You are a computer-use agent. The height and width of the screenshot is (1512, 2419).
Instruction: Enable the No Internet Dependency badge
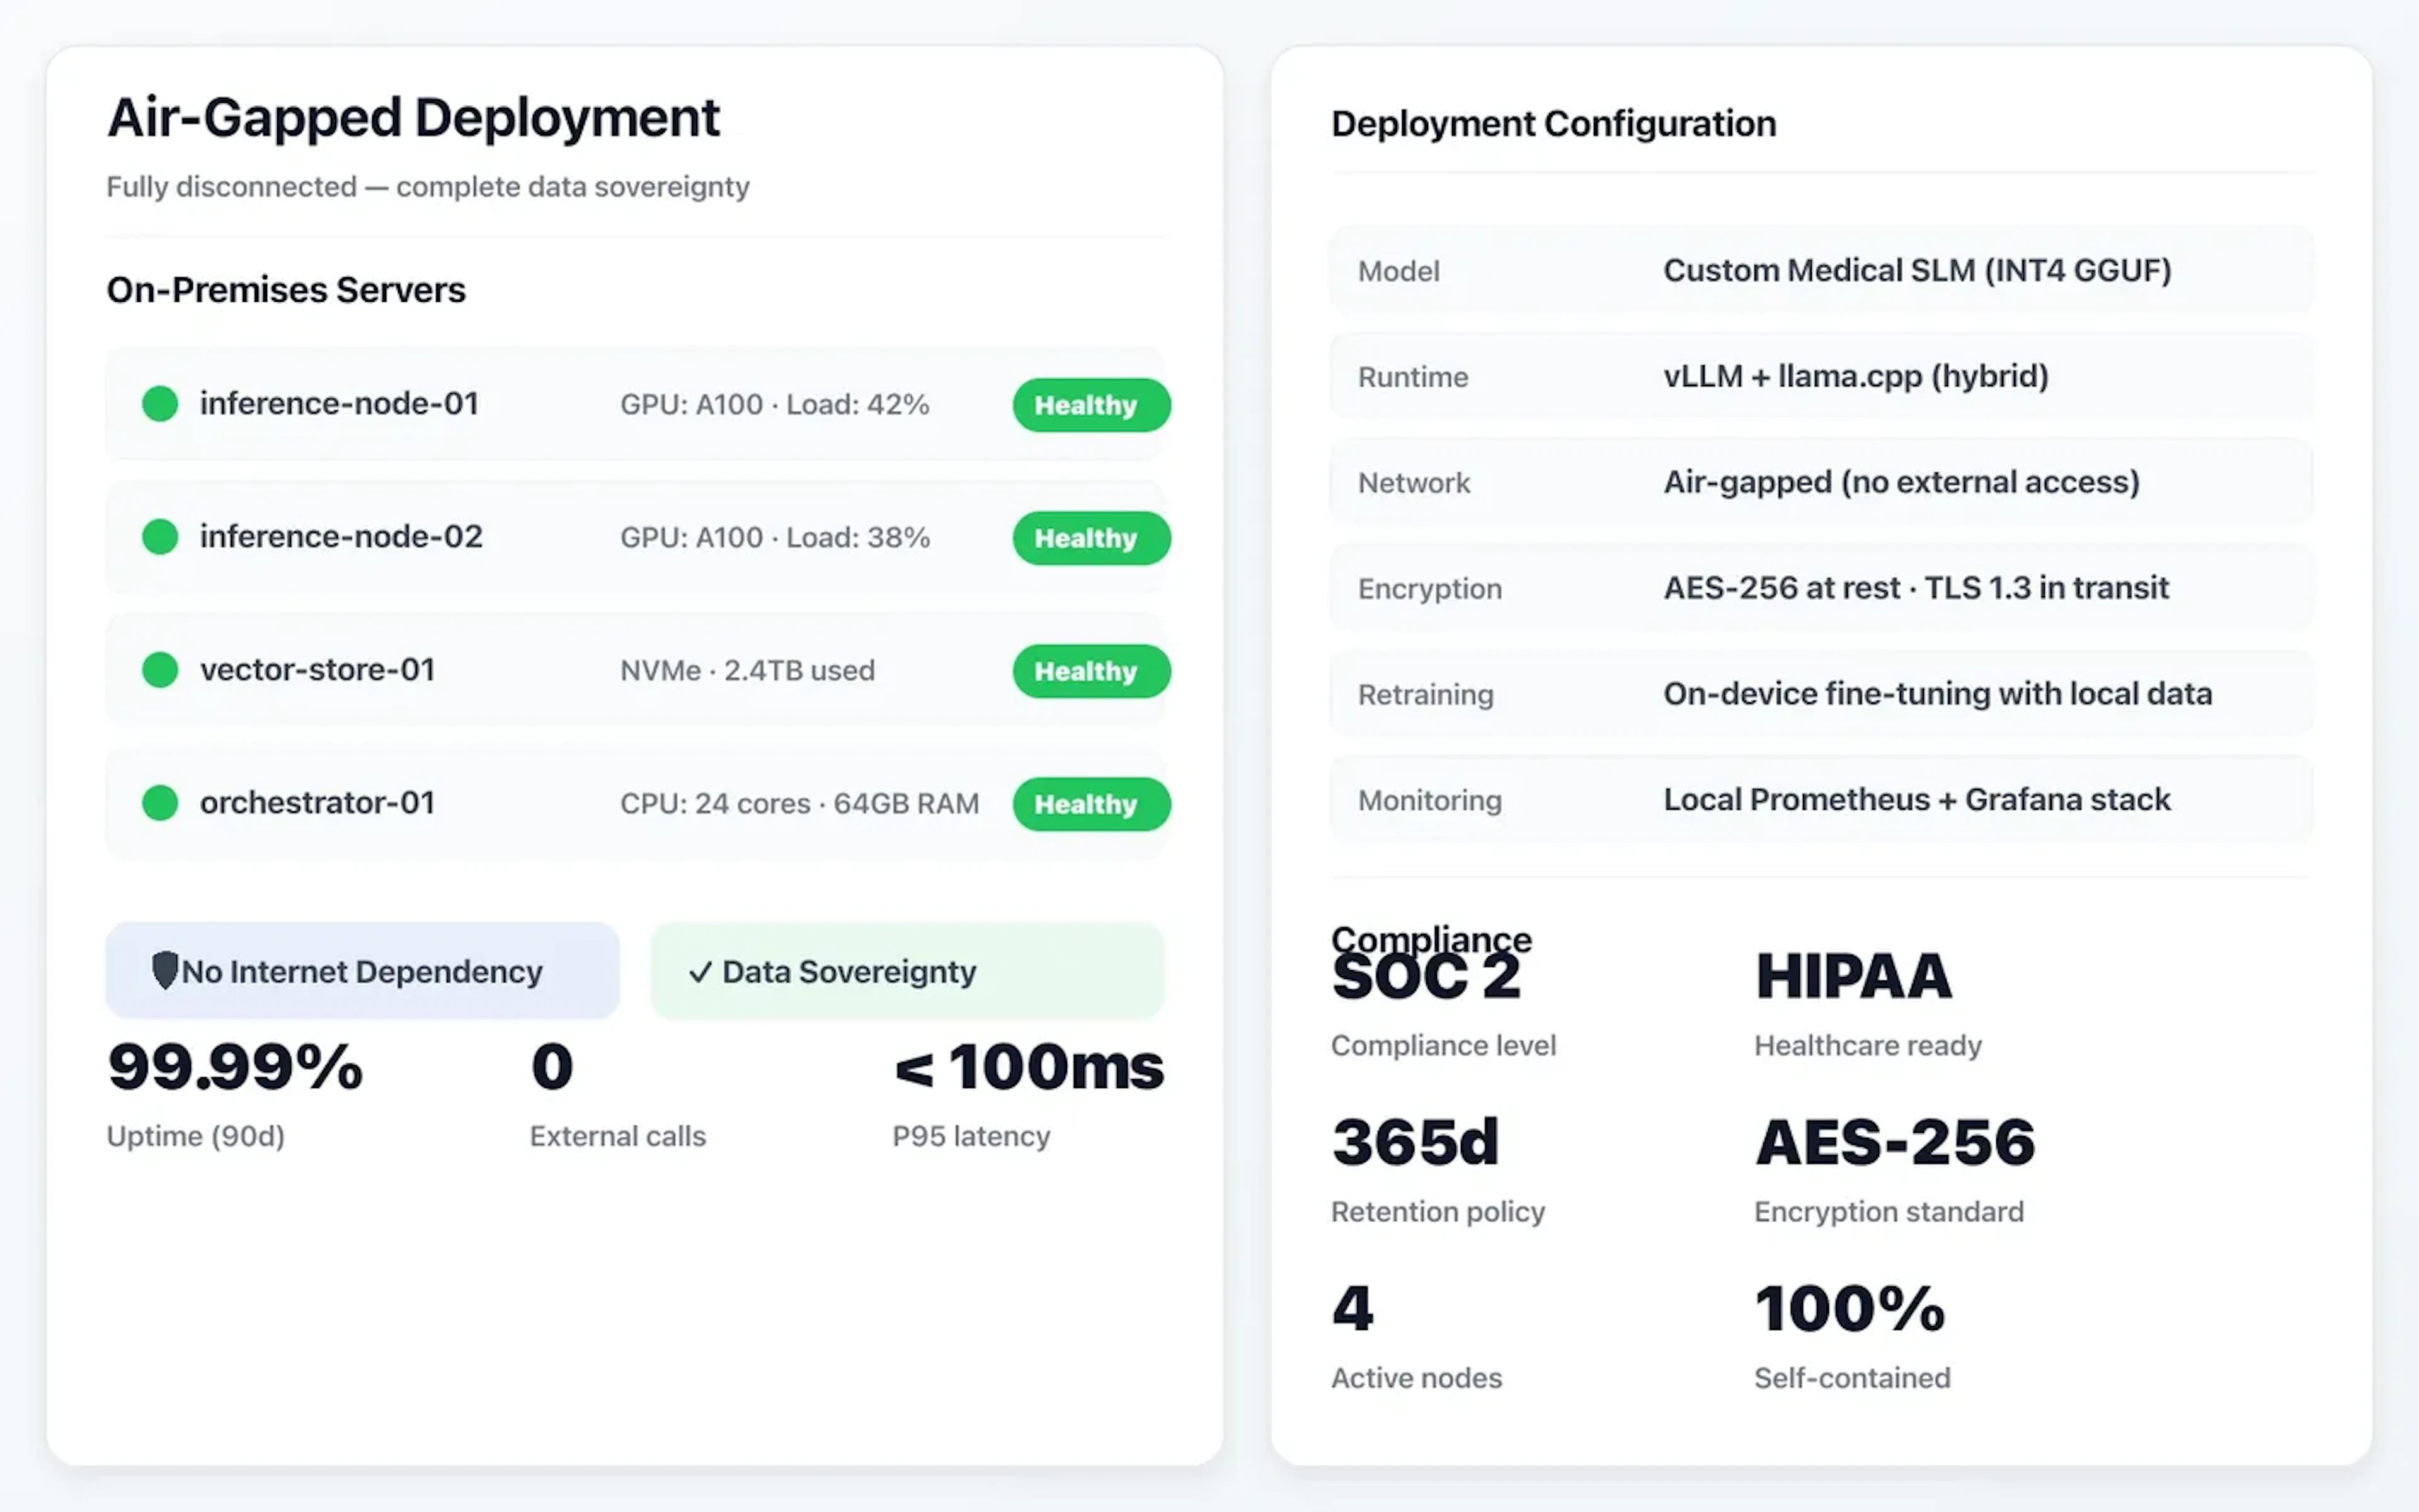point(362,970)
